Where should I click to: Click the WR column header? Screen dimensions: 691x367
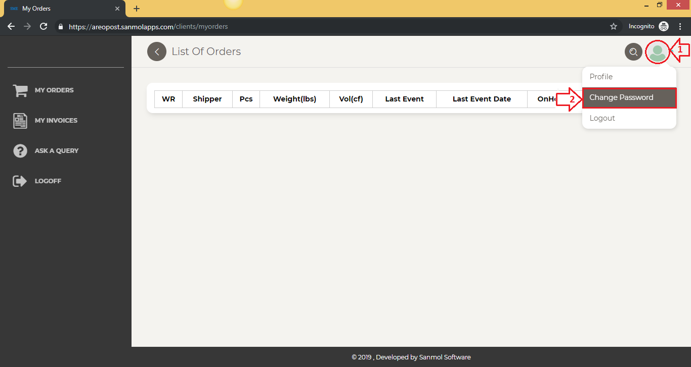(x=168, y=99)
